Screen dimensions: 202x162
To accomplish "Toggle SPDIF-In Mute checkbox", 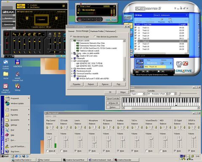I will coord(189,151).
